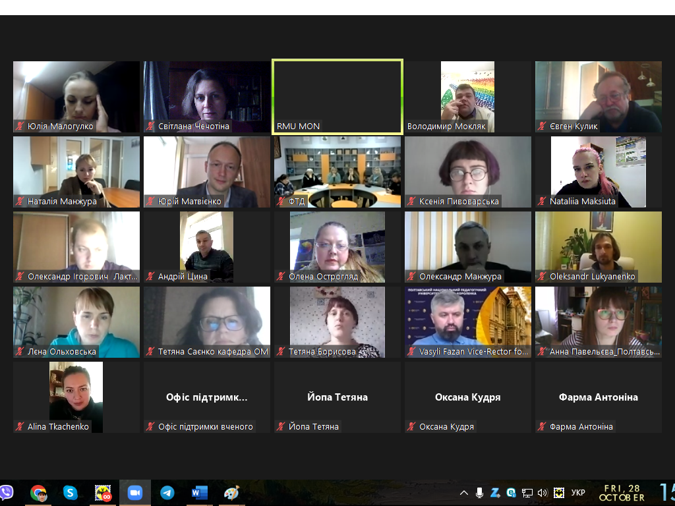Open Google Chrome from the taskbar
675x506 pixels.
point(39,493)
